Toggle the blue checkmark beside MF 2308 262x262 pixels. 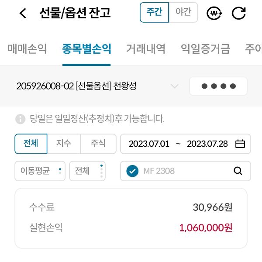pyautogui.click(x=132, y=171)
